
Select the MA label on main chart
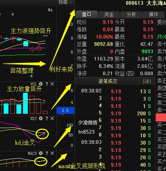pos(50,10)
